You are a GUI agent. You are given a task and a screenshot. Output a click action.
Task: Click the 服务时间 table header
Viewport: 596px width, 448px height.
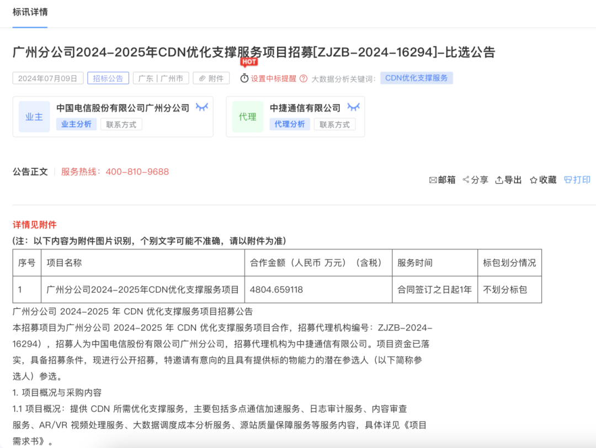click(434, 263)
